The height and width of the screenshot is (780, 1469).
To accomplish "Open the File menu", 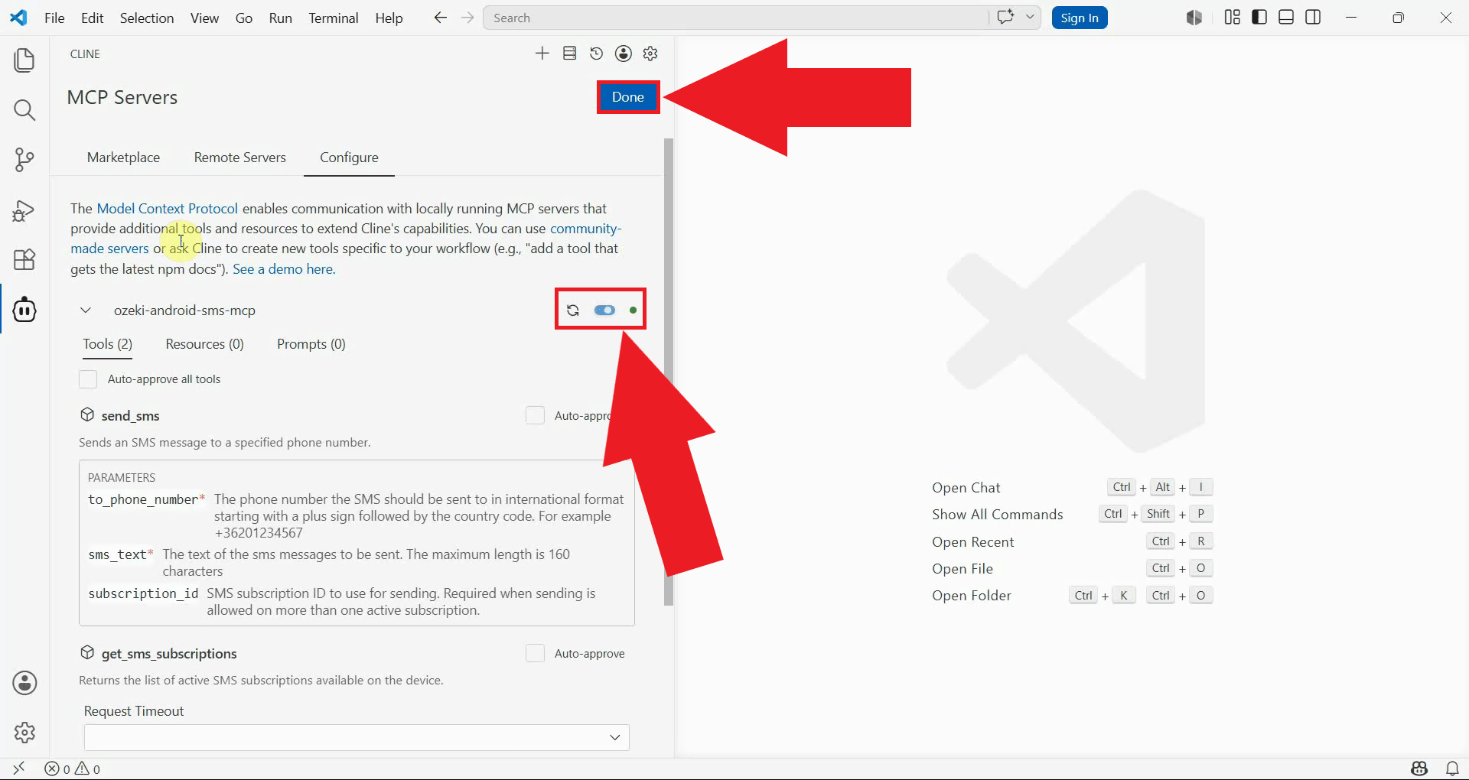I will 54,18.
